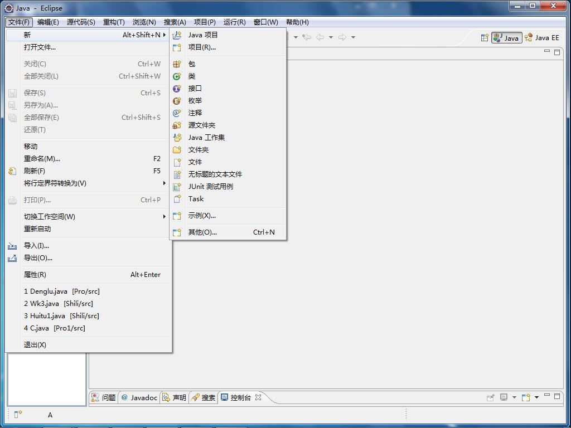571x428 pixels.
Task: Click the Open Console icon
Action: click(x=526, y=397)
